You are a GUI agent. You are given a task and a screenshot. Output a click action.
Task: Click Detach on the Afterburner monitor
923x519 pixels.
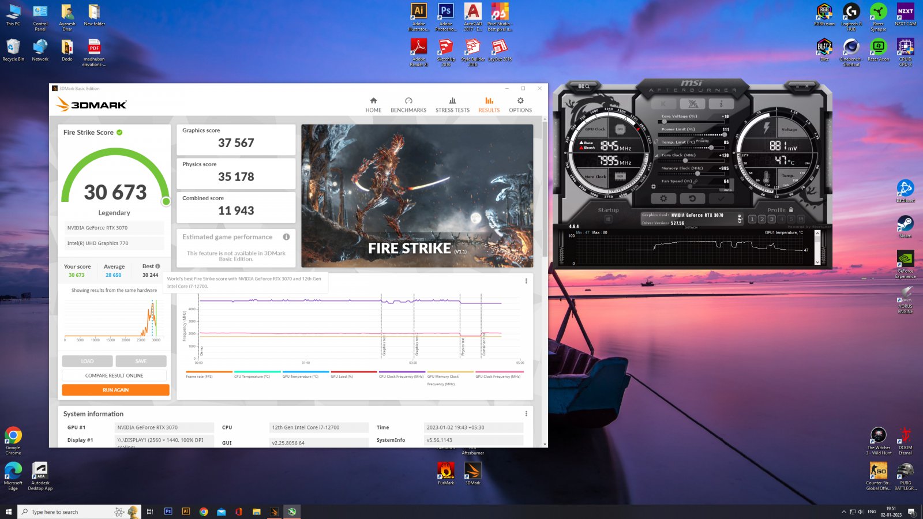(x=691, y=227)
